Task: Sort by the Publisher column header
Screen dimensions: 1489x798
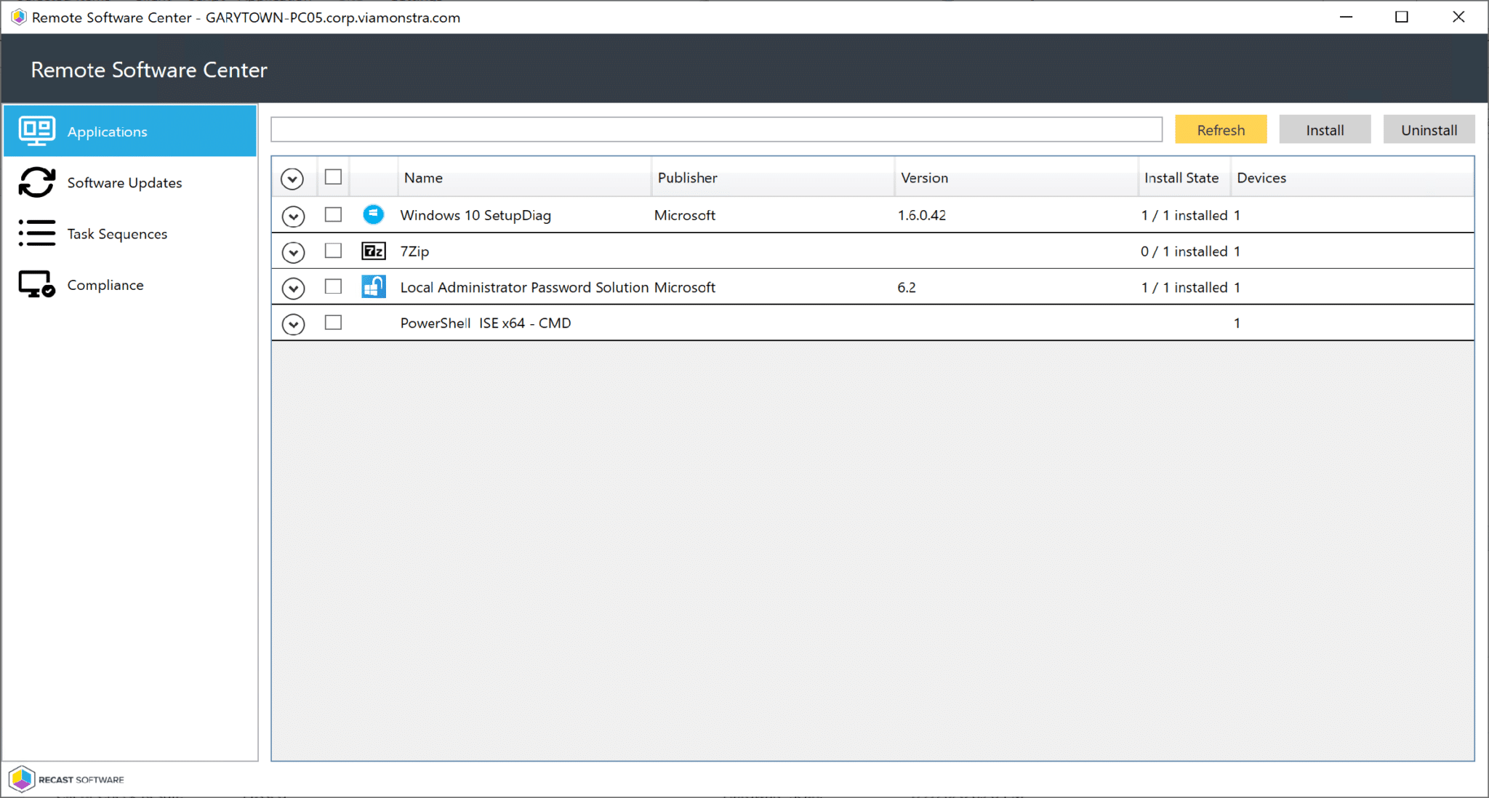Action: tap(773, 177)
